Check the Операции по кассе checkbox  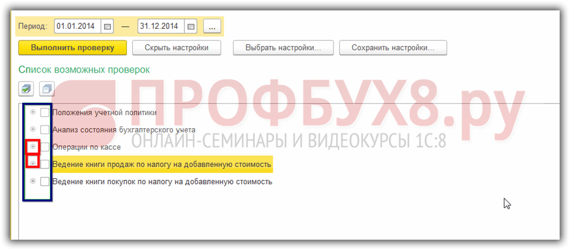pos(45,147)
